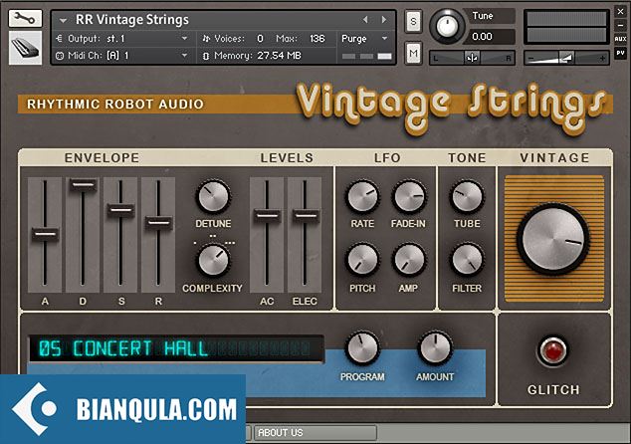Select next instrument preset arrow
Screen dimensions: 631x444
tap(384, 19)
